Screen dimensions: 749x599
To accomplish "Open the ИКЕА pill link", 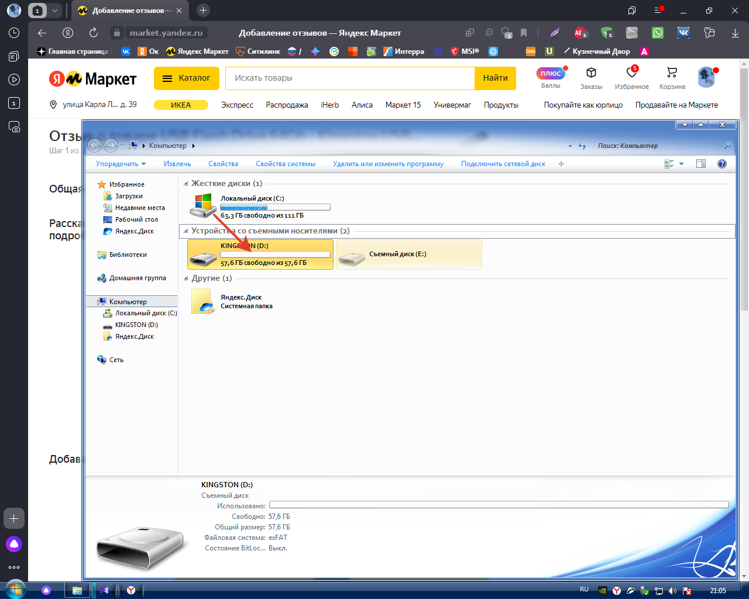I will (x=181, y=105).
